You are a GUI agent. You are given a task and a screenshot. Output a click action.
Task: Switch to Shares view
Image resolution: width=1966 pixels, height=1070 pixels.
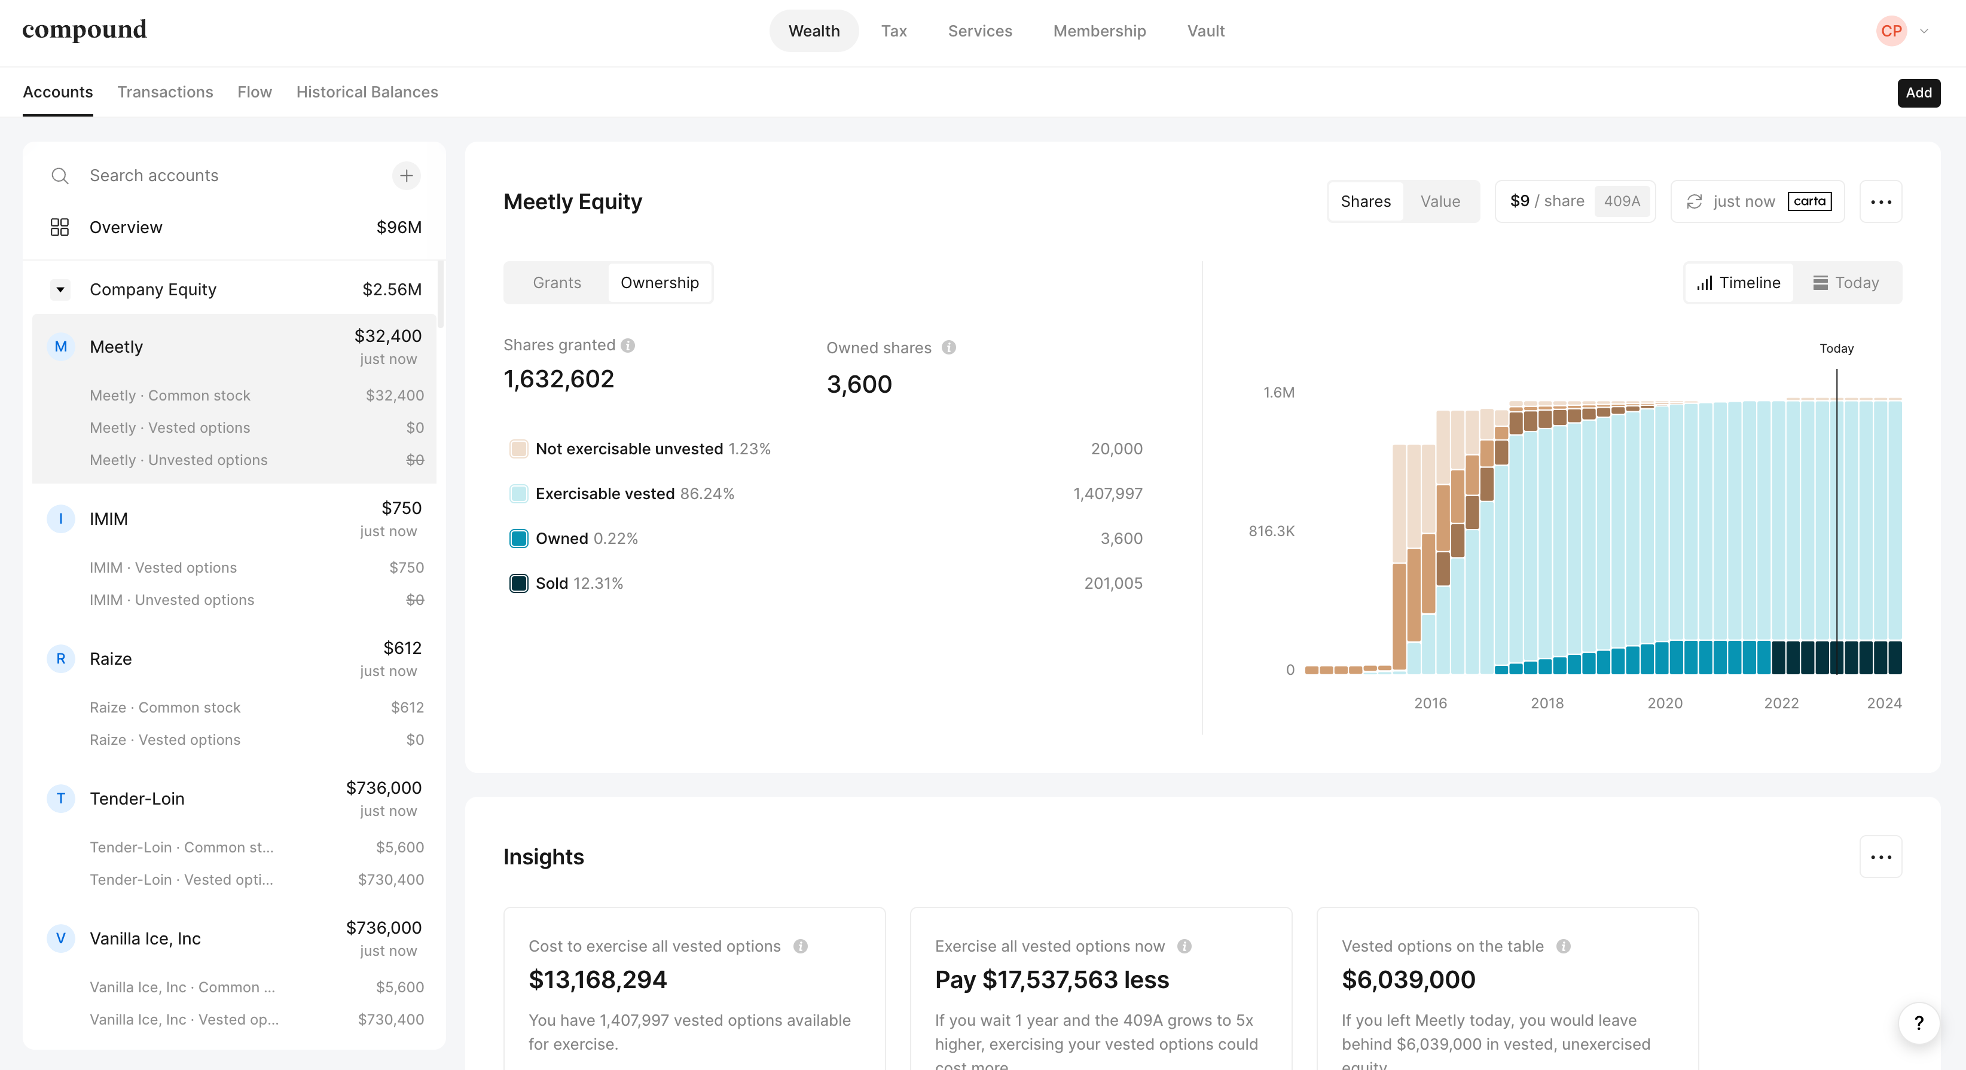1365,201
